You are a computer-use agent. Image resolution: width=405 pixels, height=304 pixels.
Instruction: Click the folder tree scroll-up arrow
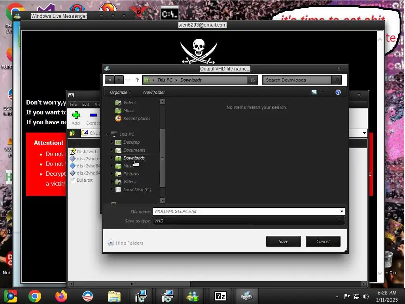point(162,102)
